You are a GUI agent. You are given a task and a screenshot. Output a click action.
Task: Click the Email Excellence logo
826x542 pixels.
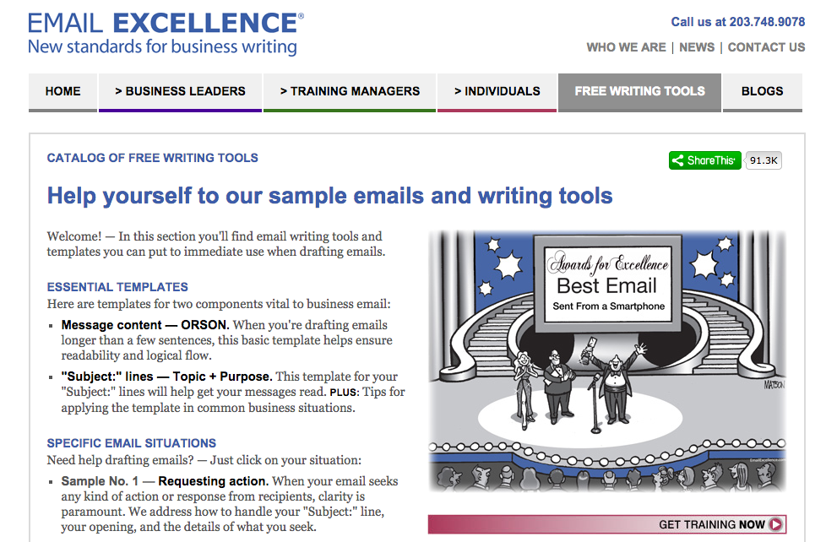166,34
